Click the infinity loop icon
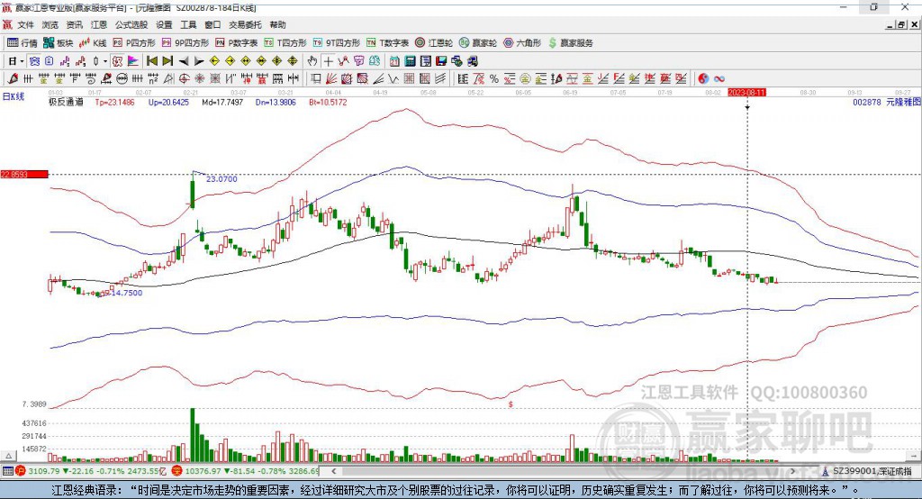This screenshot has height=499, width=922. pos(719,79)
